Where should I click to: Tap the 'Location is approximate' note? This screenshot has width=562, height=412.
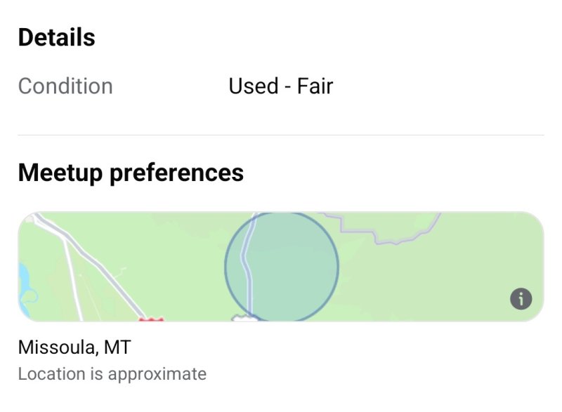tap(112, 374)
